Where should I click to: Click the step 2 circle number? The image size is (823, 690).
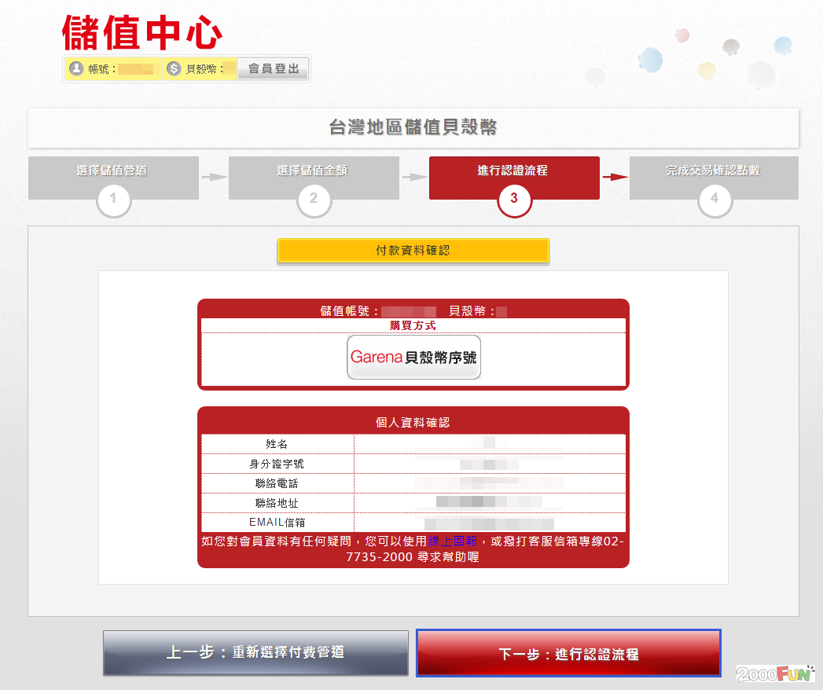coord(314,199)
